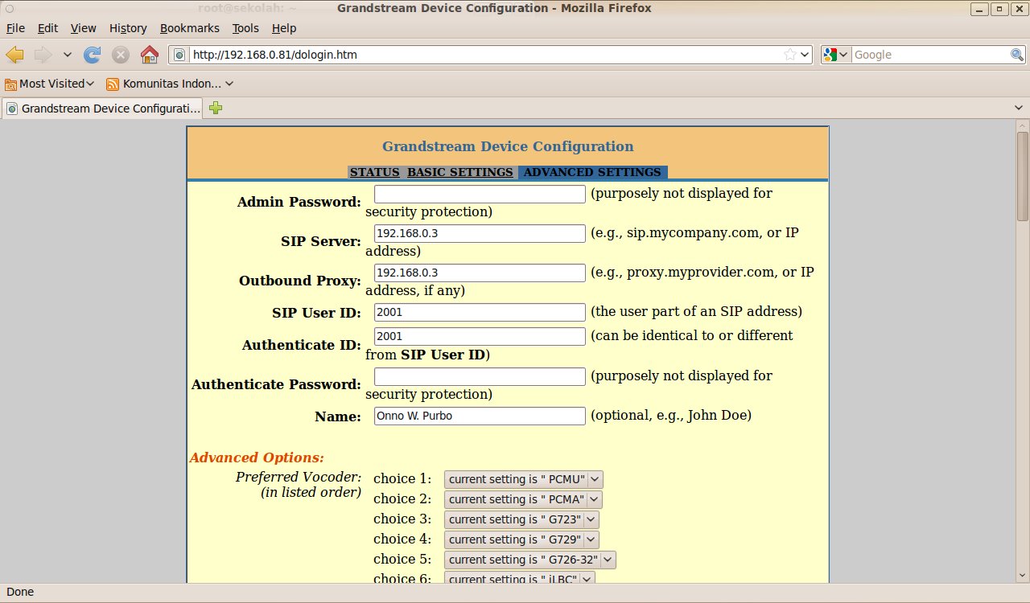
Task: Click the bookmark star in address bar
Action: tap(790, 55)
